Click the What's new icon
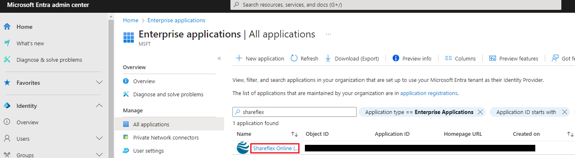Viewport: 575px width, 158px height. coord(7,43)
